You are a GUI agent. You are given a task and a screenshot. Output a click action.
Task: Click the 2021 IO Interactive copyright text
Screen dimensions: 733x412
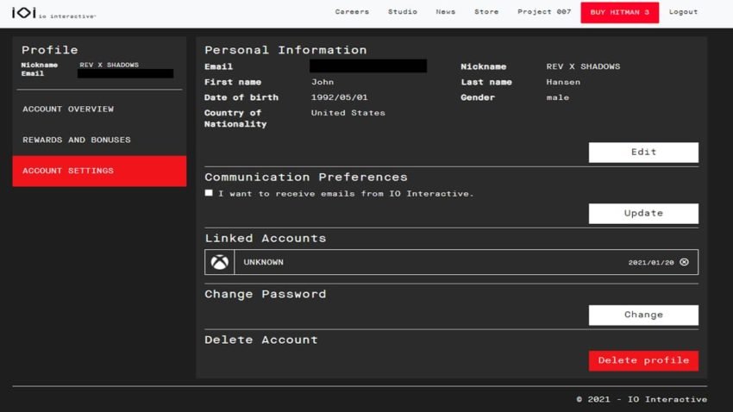click(x=642, y=399)
